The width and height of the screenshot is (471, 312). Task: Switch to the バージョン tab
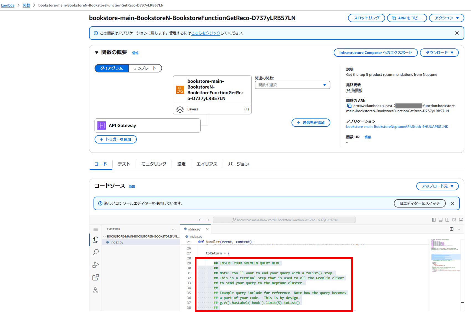pyautogui.click(x=239, y=164)
